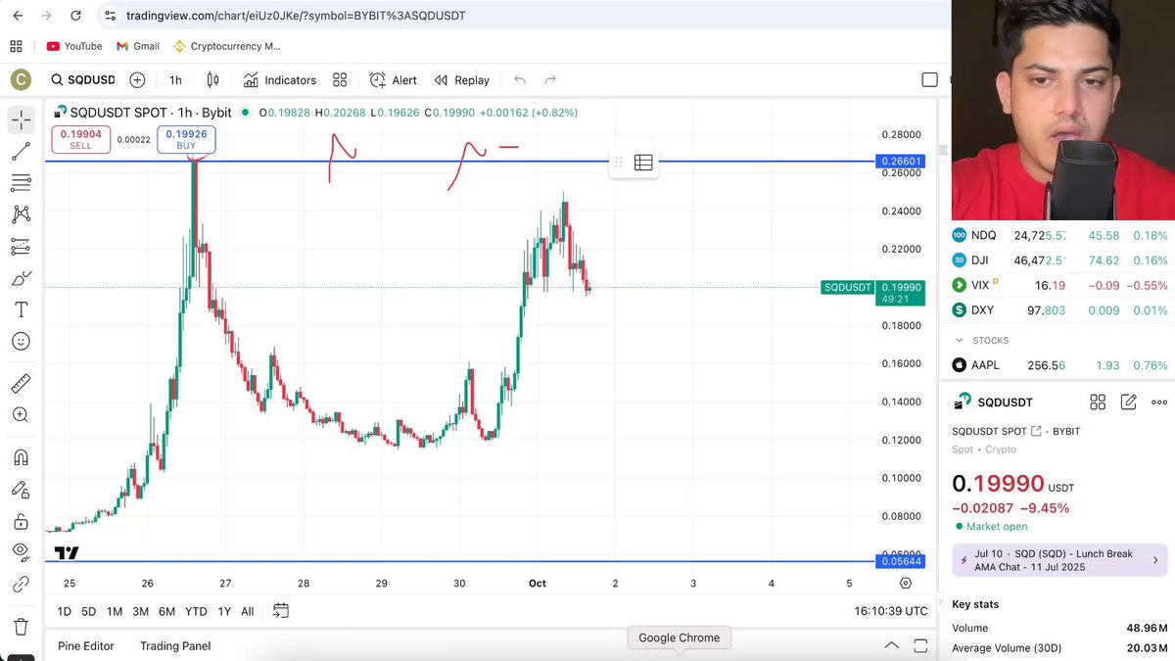Viewport: 1175px width, 661px height.
Task: Open the three-dot more menu for SQDUSDT
Action: (x=1159, y=402)
